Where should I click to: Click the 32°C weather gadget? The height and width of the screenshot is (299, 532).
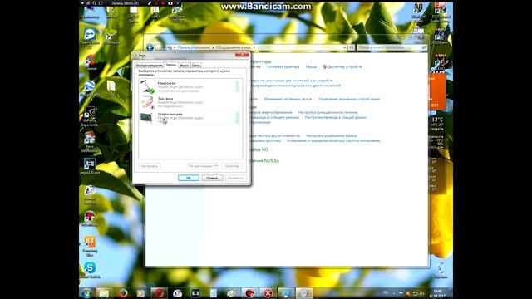437,124
